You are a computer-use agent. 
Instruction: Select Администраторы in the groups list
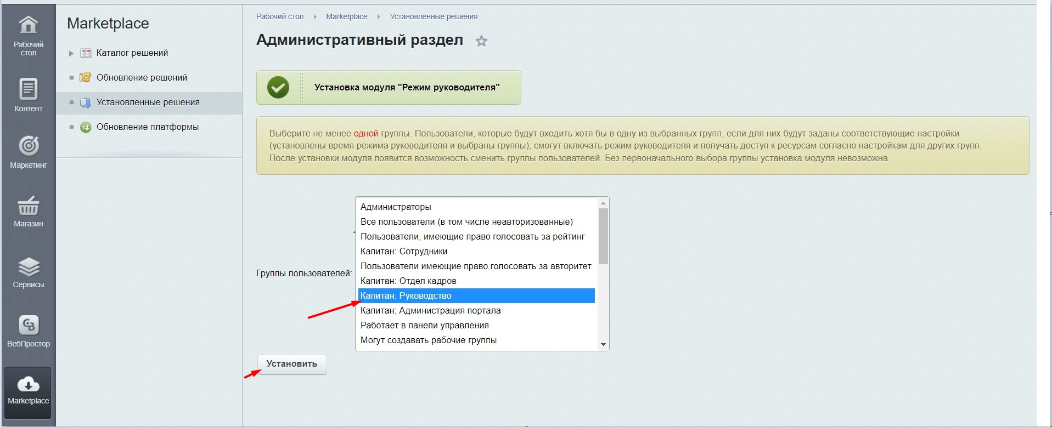396,207
